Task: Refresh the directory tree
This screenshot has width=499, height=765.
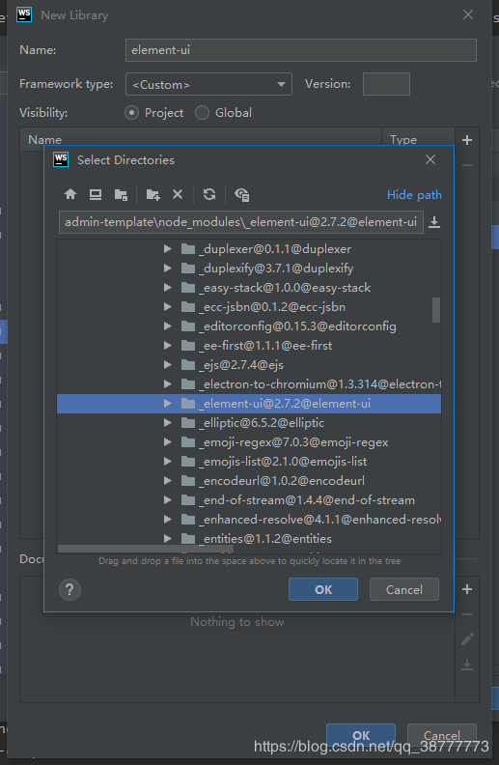Action: coord(209,194)
